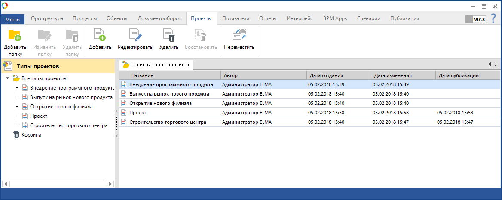Sort by Дата создания column

point(338,75)
